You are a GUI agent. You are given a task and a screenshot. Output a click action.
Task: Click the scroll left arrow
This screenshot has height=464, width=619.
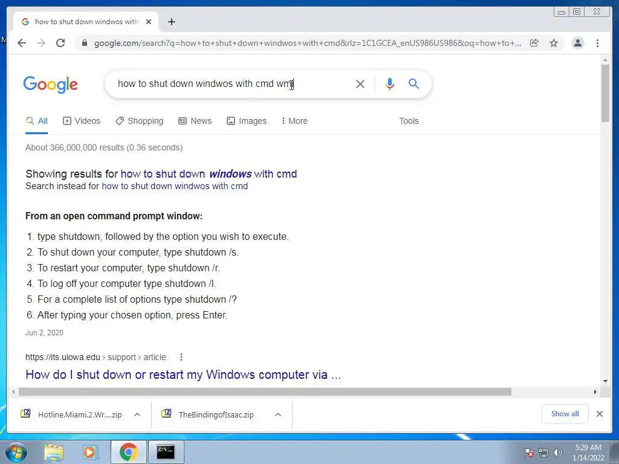point(13,391)
